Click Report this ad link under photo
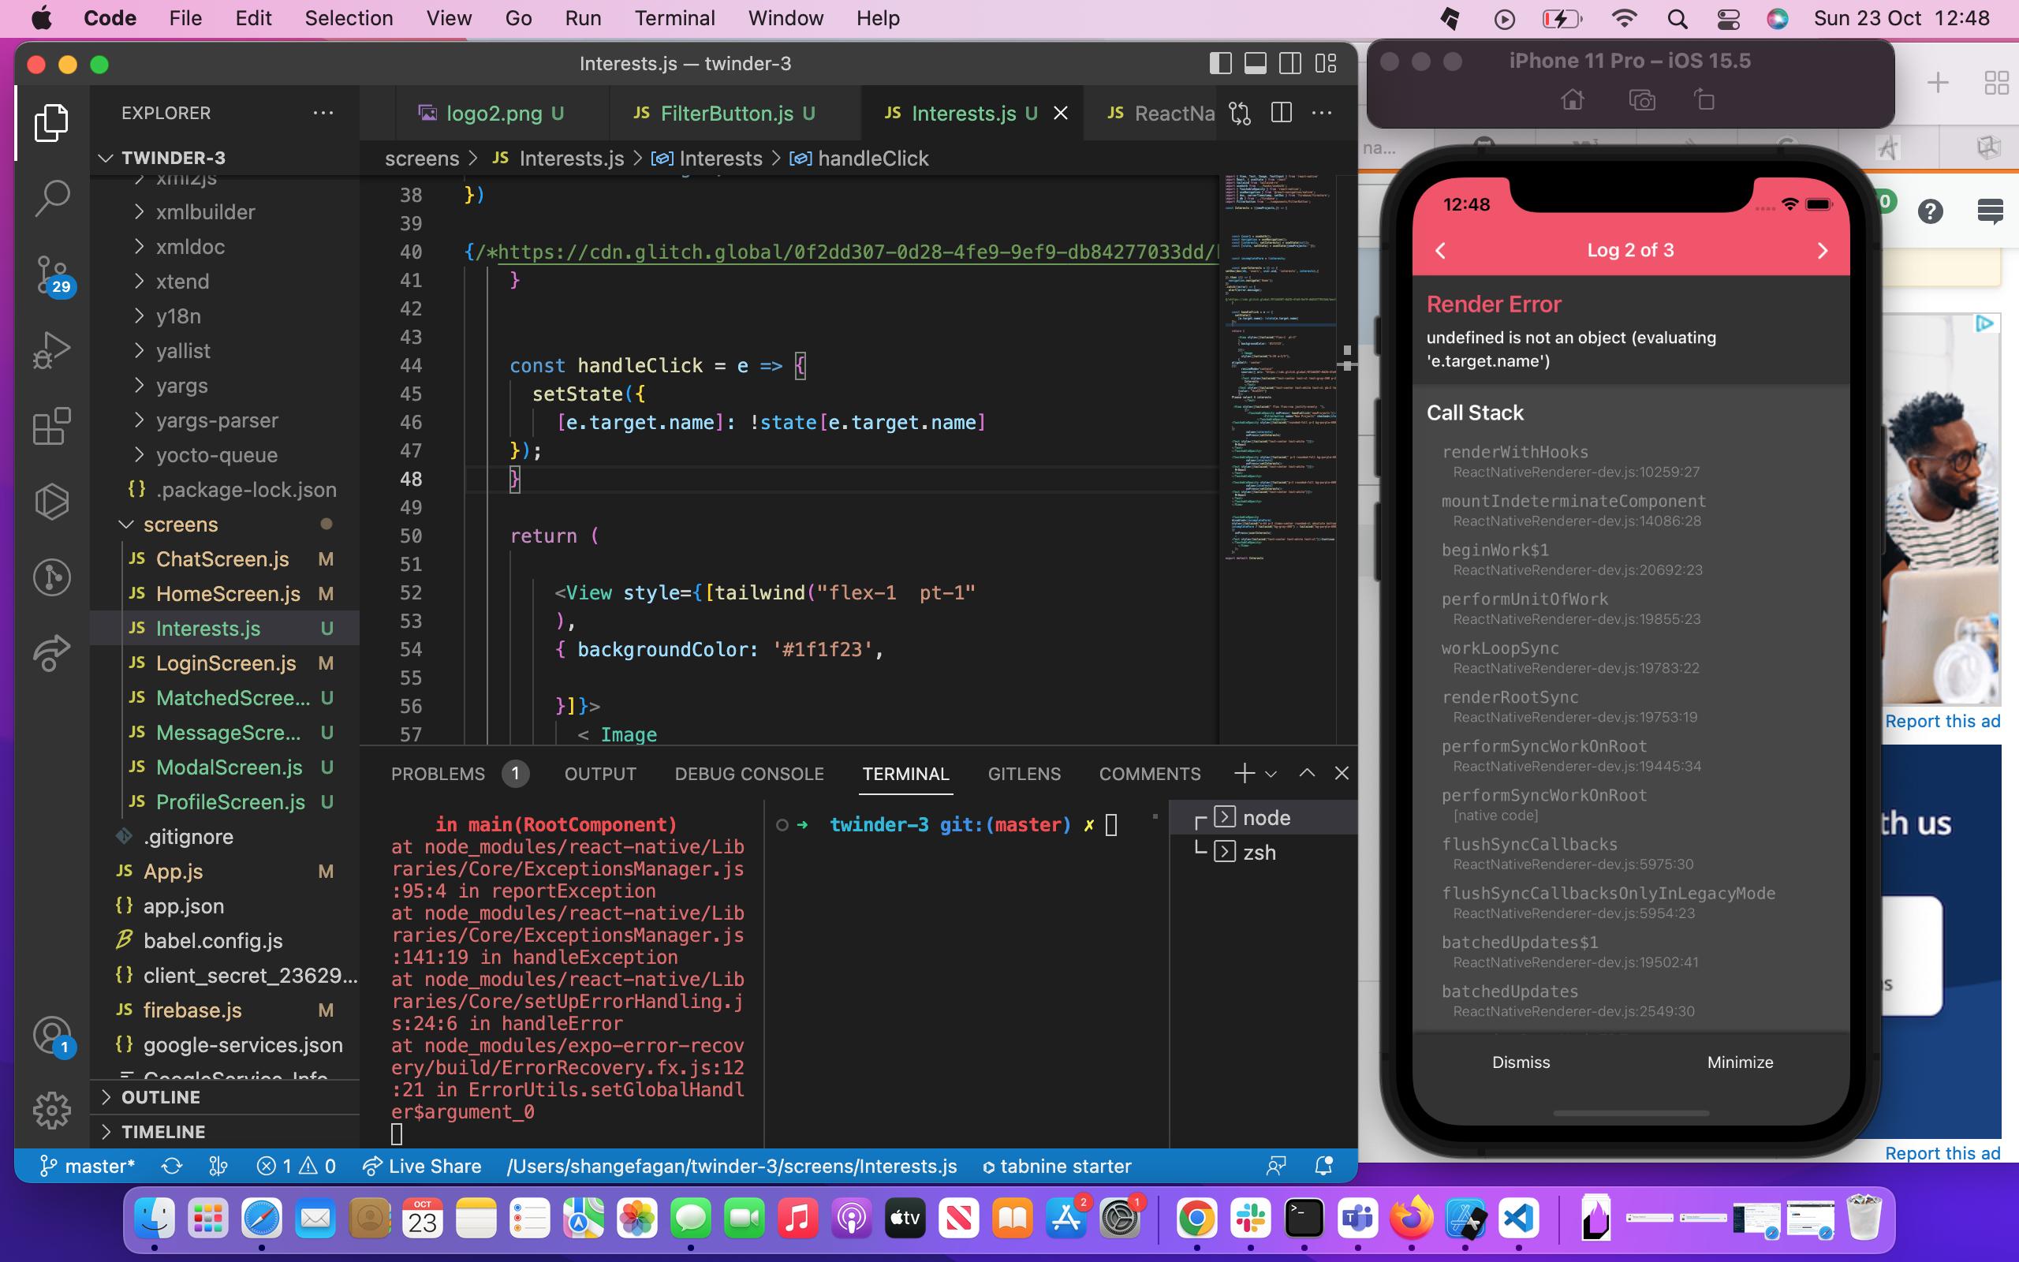 click(1942, 721)
